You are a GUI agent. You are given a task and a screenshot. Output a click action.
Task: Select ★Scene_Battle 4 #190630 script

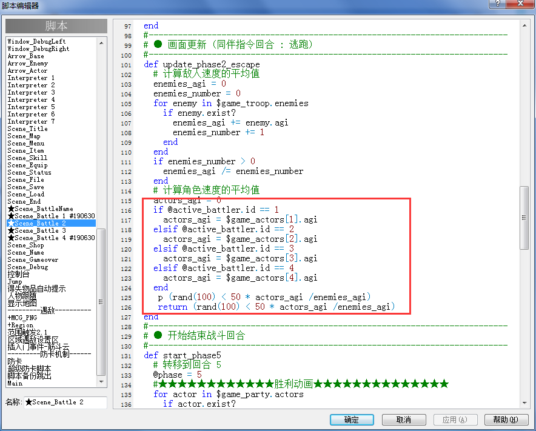(52, 238)
